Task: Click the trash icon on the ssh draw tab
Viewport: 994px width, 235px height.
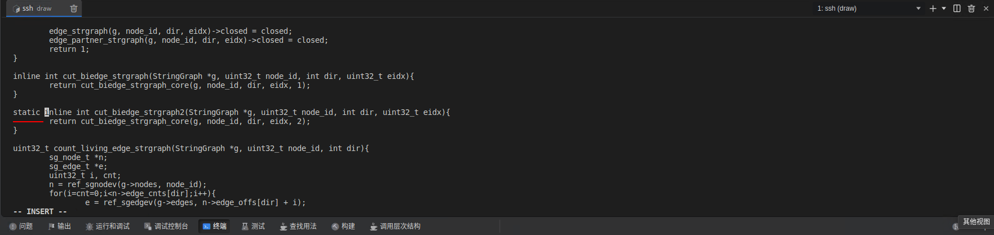Action: [x=74, y=8]
